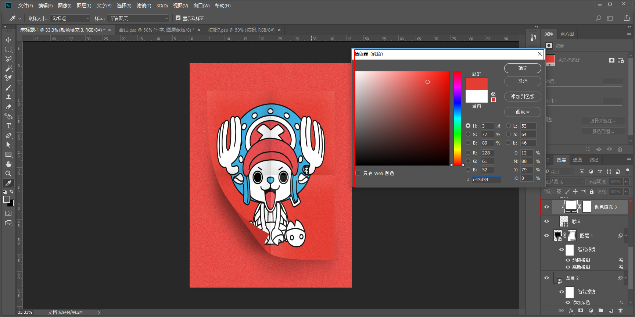The width and height of the screenshot is (635, 317).
Task: Click the 当前 current color swatch
Action: (x=477, y=96)
